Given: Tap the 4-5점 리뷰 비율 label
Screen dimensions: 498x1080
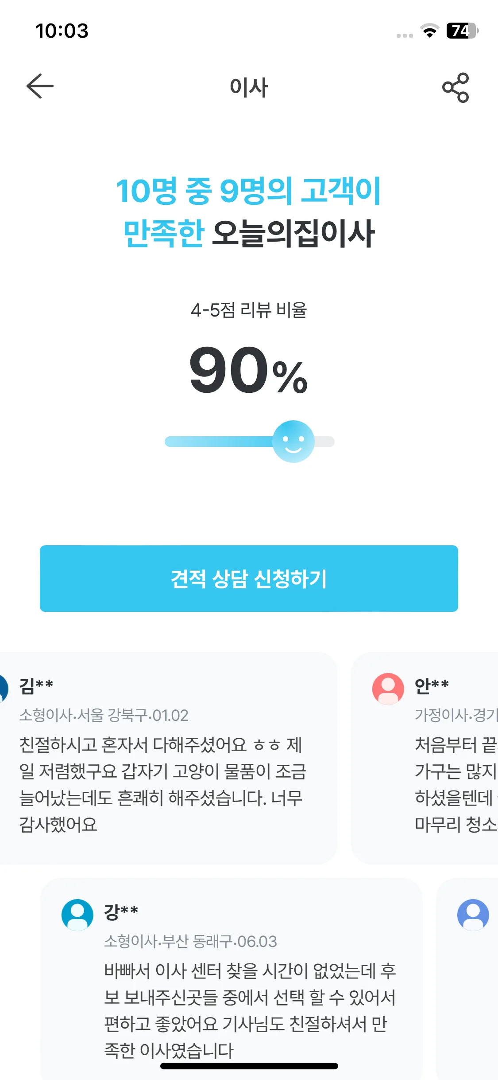Looking at the screenshot, I should (x=249, y=310).
